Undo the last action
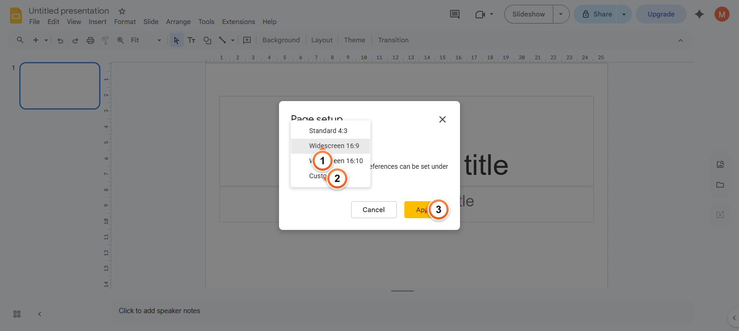 pyautogui.click(x=60, y=40)
